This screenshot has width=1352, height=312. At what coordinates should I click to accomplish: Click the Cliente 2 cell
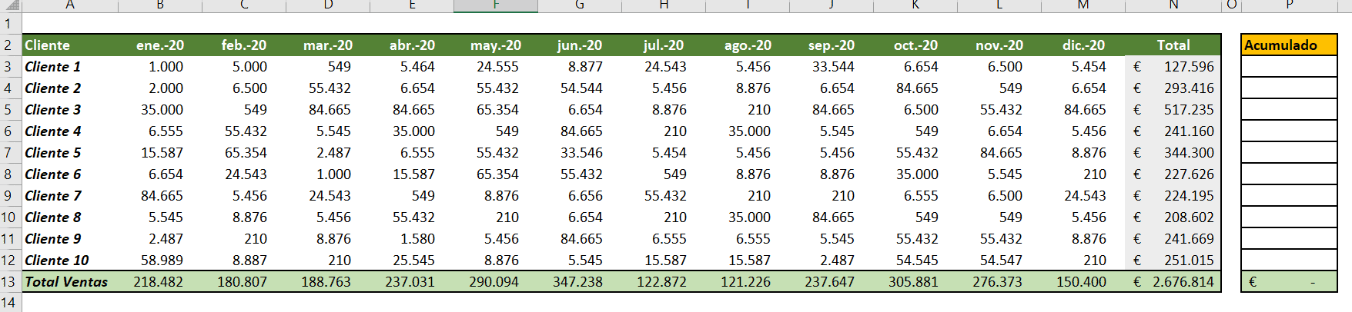pyautogui.click(x=70, y=88)
